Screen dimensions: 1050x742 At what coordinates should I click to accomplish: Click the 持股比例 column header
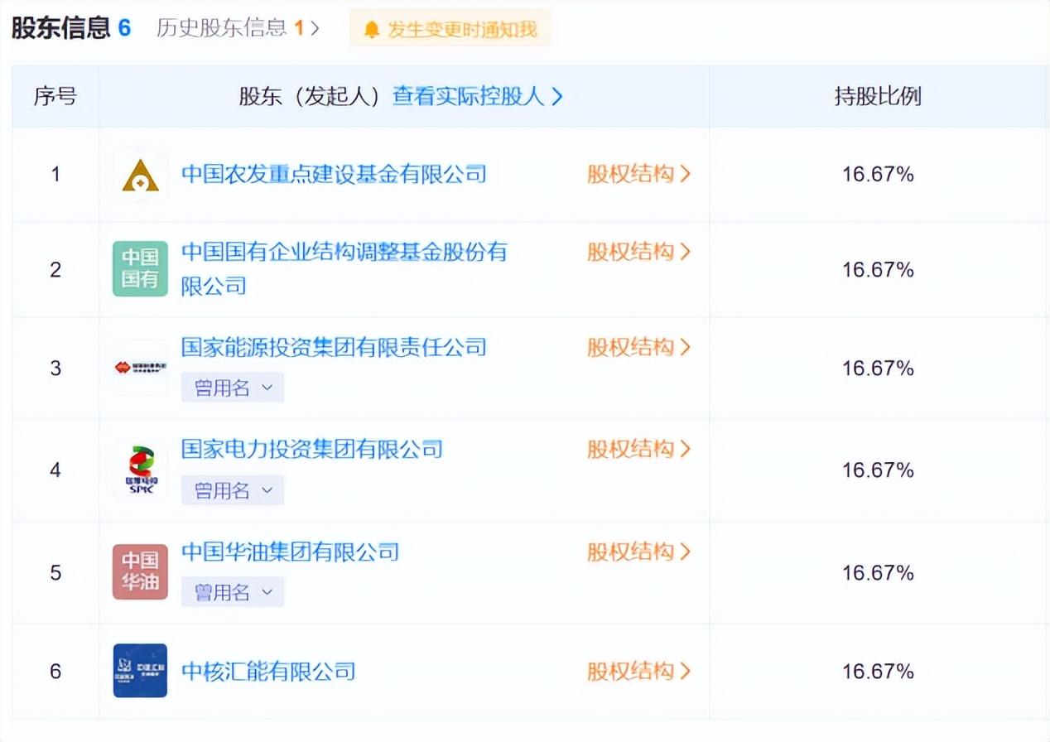click(x=878, y=97)
